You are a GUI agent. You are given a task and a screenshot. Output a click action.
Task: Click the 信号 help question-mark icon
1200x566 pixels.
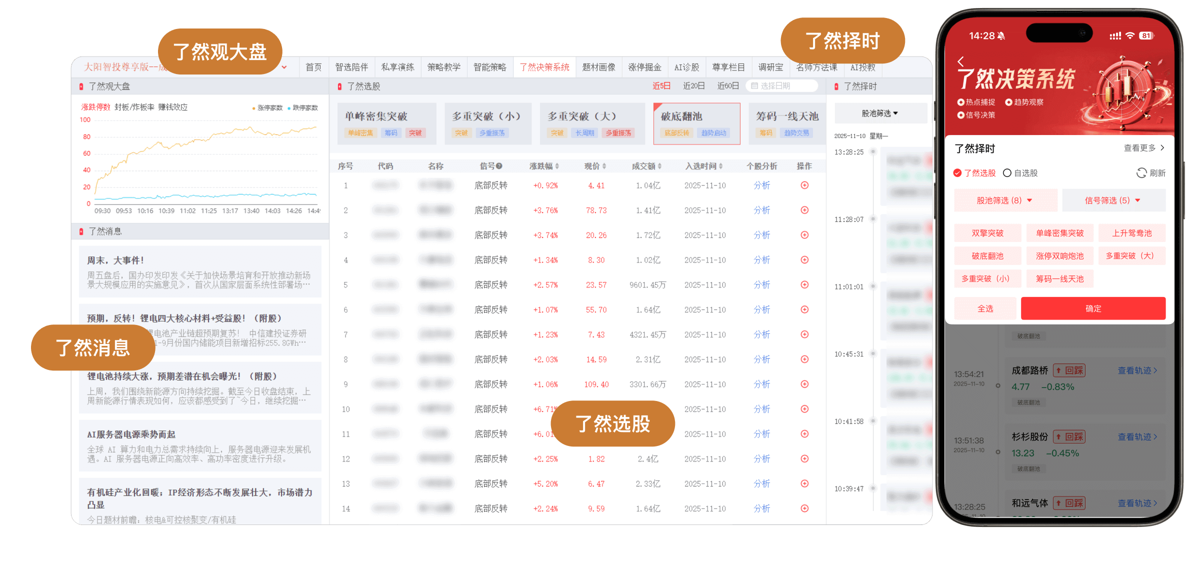[x=499, y=166]
